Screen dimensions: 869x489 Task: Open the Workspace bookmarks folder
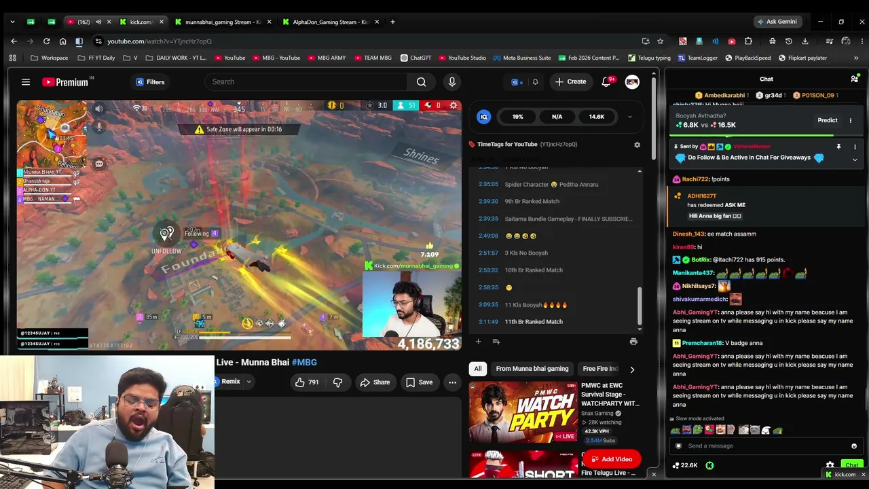[49, 58]
